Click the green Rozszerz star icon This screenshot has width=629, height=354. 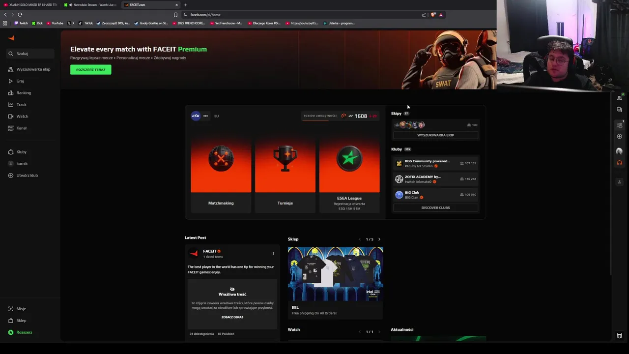coord(11,332)
